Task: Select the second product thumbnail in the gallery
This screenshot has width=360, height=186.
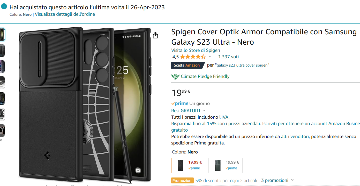Action: point(2,51)
